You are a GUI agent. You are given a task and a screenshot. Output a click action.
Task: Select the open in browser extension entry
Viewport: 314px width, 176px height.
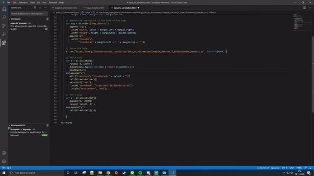29,26
